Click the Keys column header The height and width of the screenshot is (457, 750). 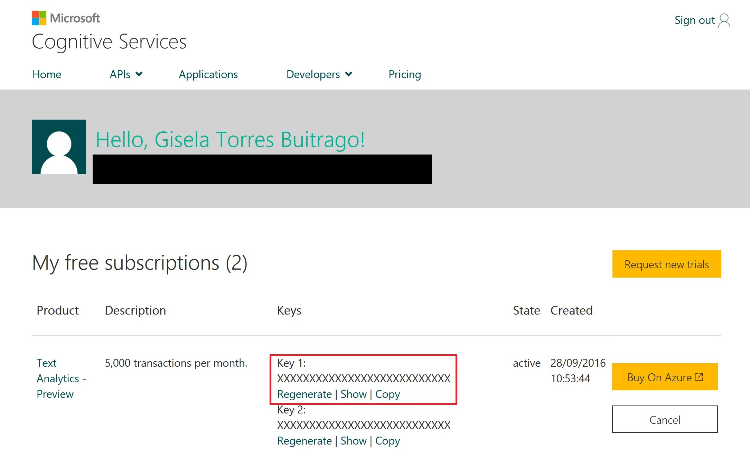point(289,311)
